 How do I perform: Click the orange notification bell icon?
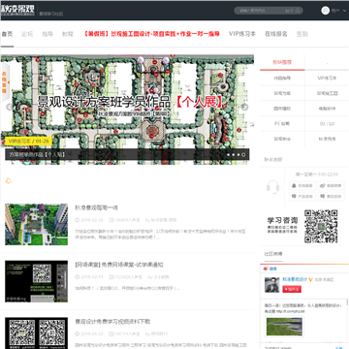(x=9, y=180)
